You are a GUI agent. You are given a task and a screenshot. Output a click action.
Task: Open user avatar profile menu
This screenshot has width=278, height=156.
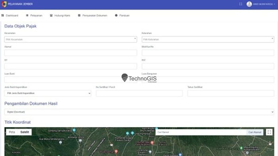249,4
